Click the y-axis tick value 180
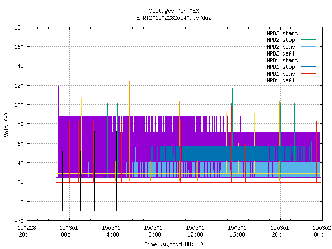332x249 pixels. coord(19,27)
